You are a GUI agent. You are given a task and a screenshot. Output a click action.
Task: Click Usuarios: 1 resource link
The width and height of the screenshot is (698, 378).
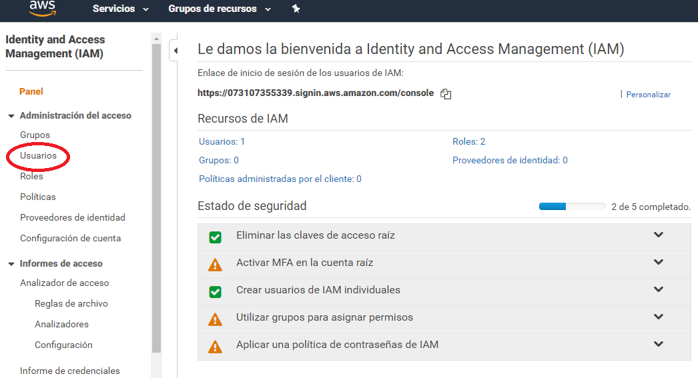pyautogui.click(x=222, y=141)
